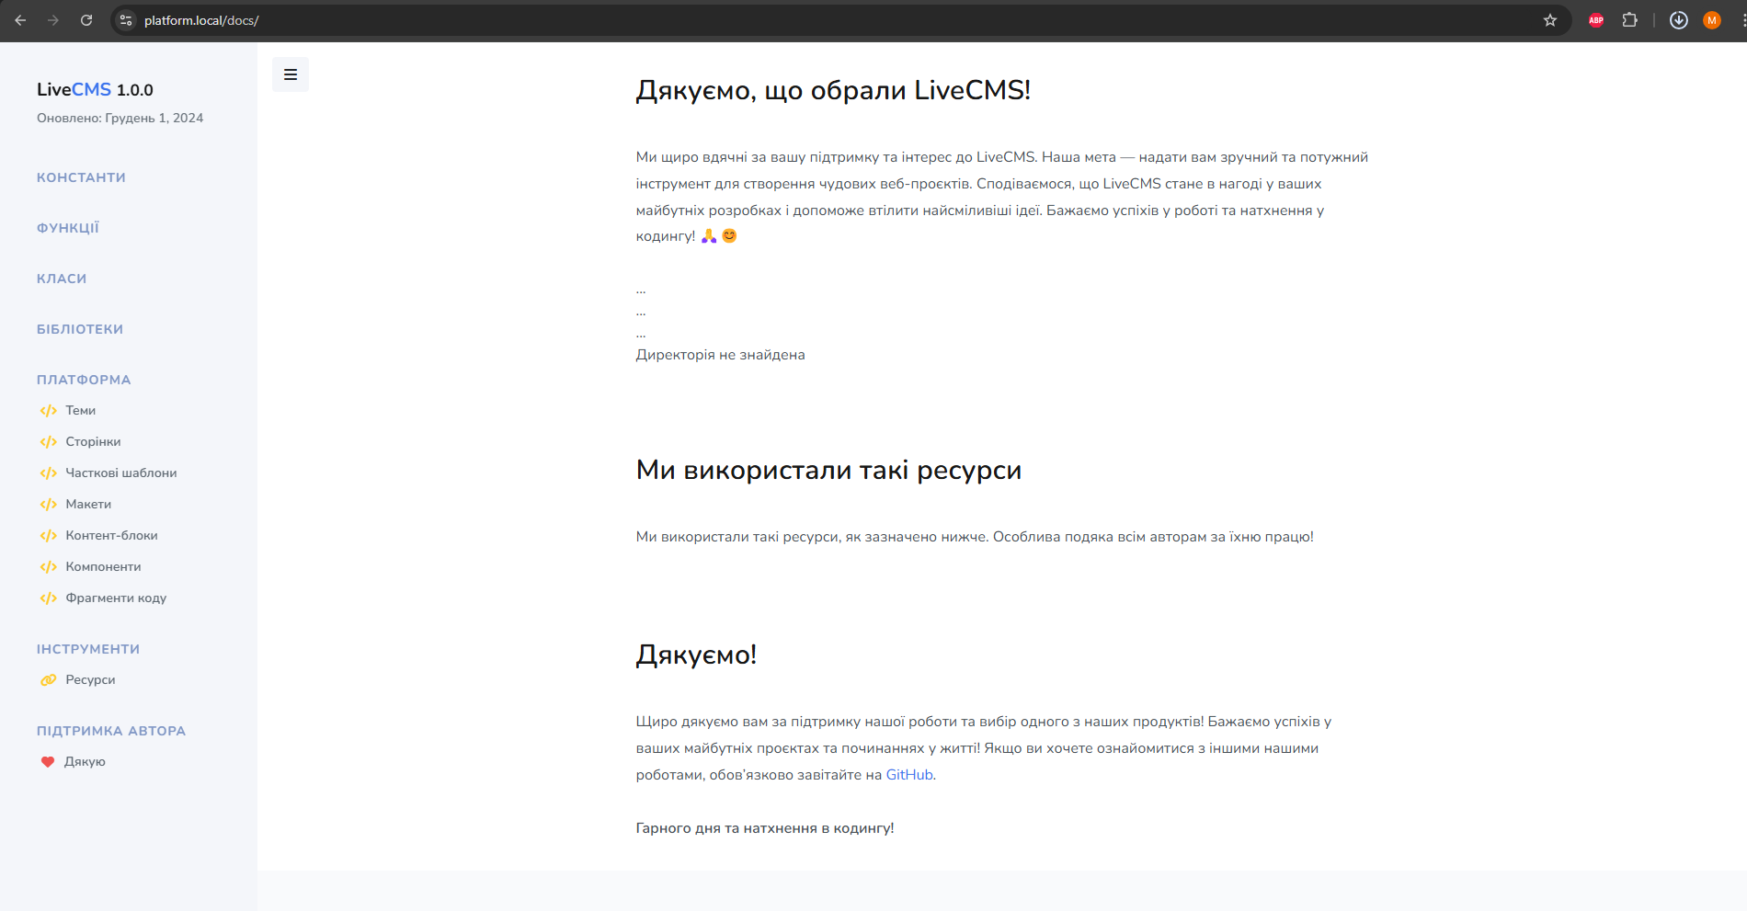Image resolution: width=1747 pixels, height=911 pixels.
Task: Open the Теми sidebar item
Action: click(x=80, y=411)
